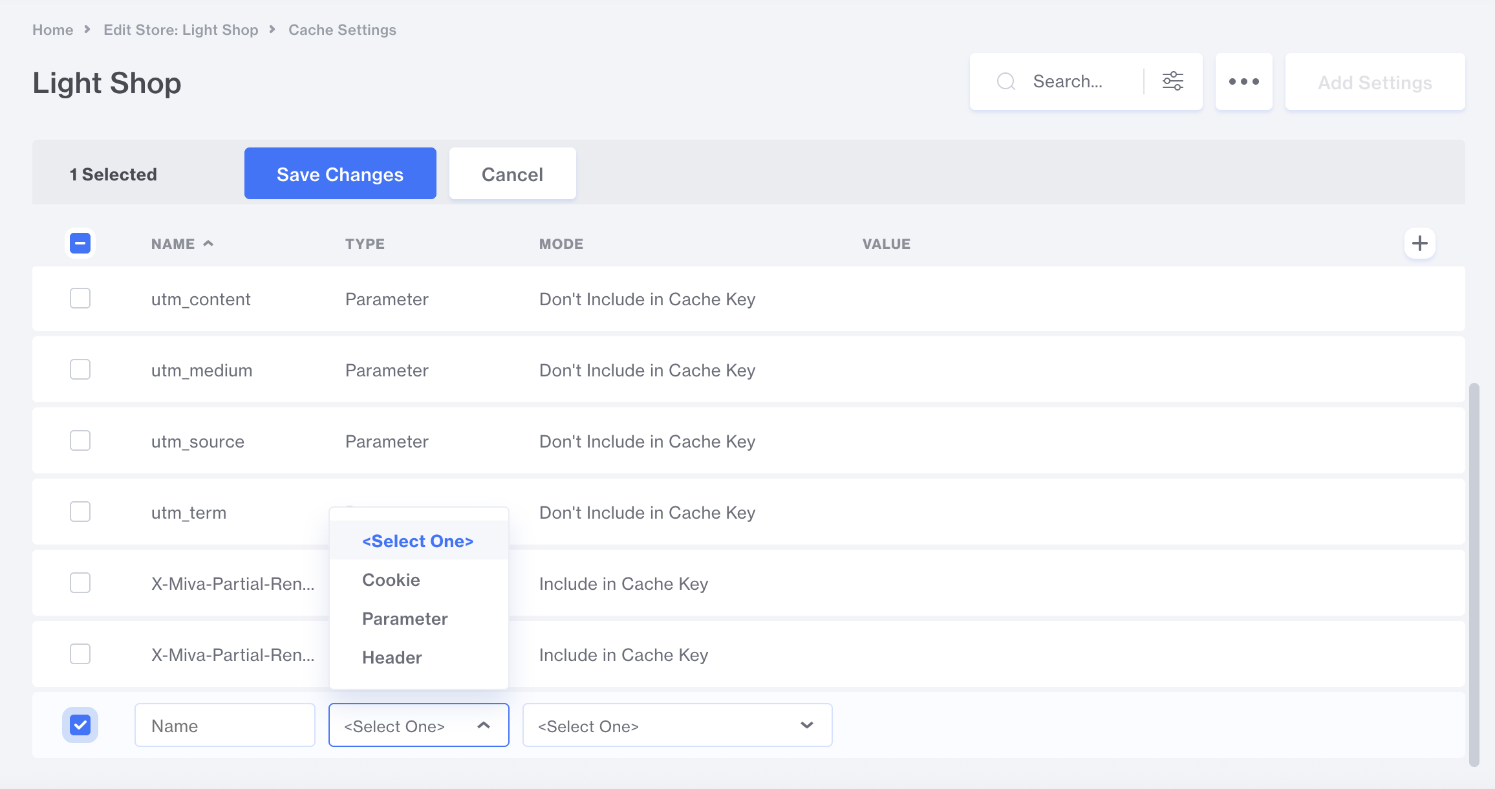This screenshot has height=789, width=1495.
Task: Click the MODE column header
Action: click(561, 244)
